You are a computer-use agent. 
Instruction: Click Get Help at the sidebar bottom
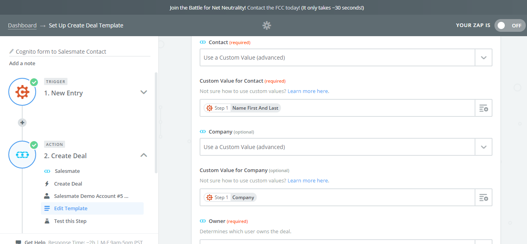35,242
